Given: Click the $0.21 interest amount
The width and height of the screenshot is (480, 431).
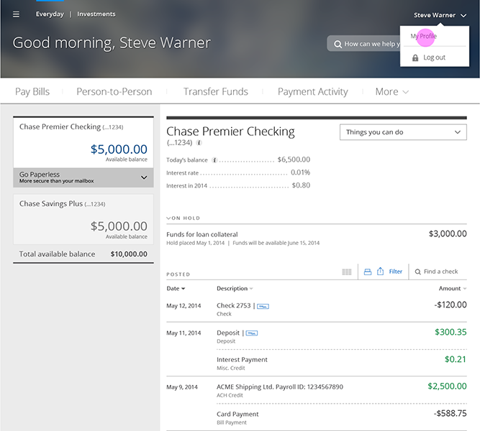Looking at the screenshot, I should 456,359.
